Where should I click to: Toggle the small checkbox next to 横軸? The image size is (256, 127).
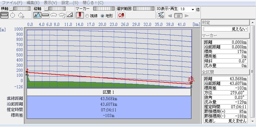point(11,8)
